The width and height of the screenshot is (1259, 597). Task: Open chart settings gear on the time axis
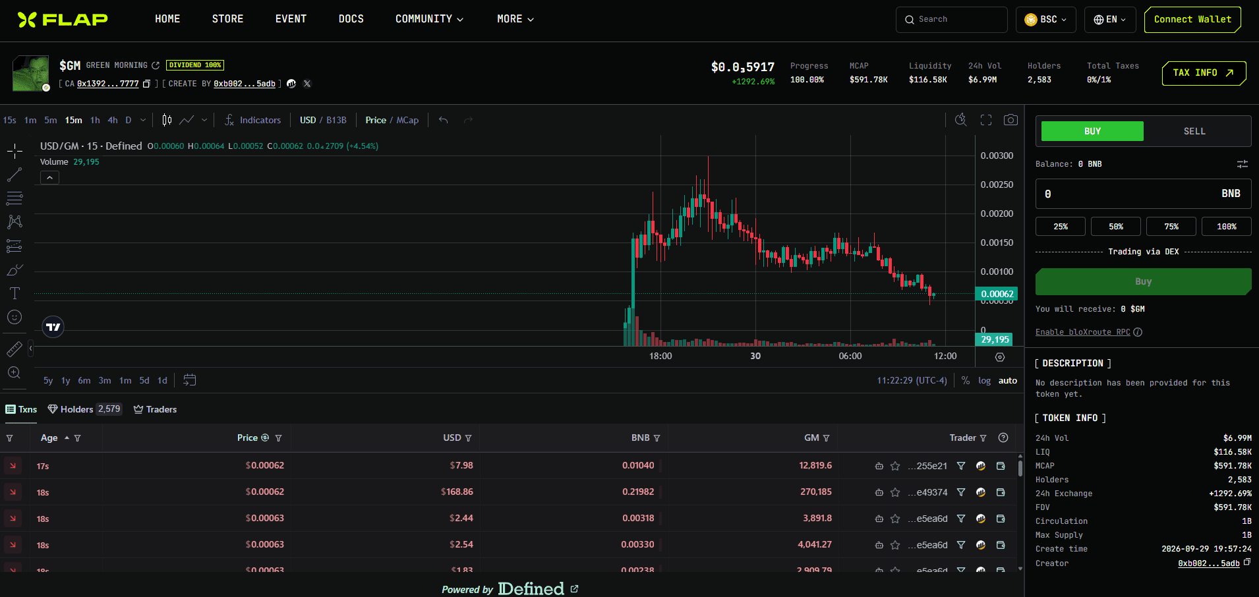pyautogui.click(x=1000, y=357)
